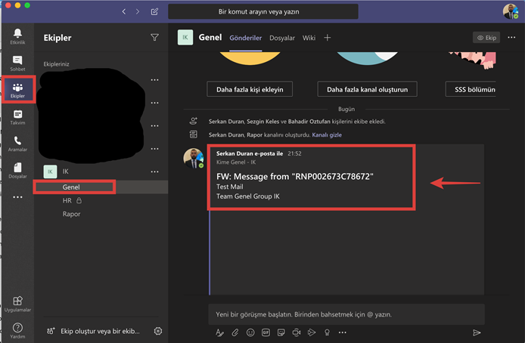Select the Ekipler teams icon
The height and width of the screenshot is (343, 525).
tap(17, 90)
